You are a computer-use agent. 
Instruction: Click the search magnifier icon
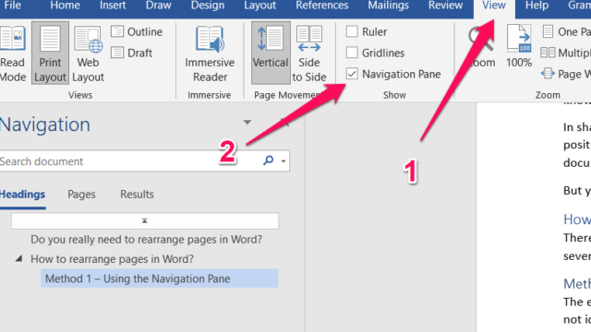pyautogui.click(x=269, y=160)
